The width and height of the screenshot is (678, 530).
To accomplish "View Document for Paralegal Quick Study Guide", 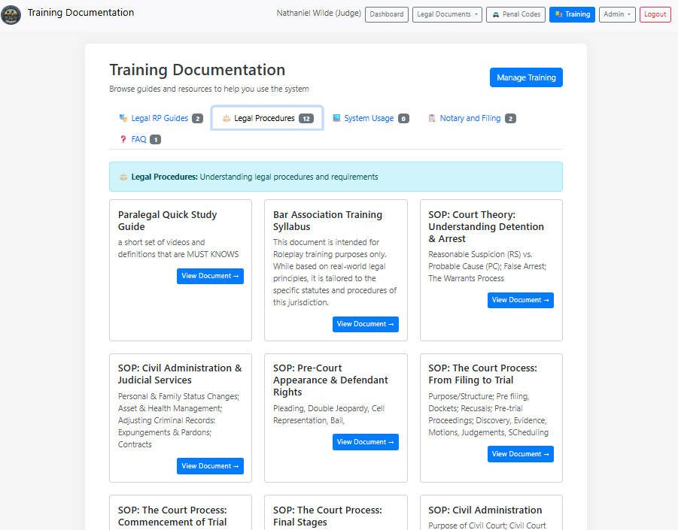I will [210, 276].
